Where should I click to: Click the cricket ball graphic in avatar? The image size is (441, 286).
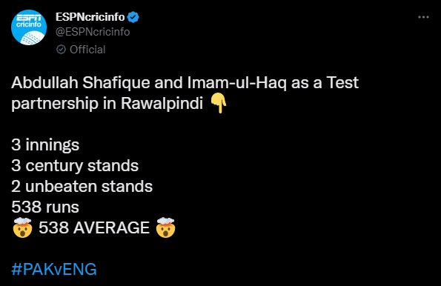(33, 38)
